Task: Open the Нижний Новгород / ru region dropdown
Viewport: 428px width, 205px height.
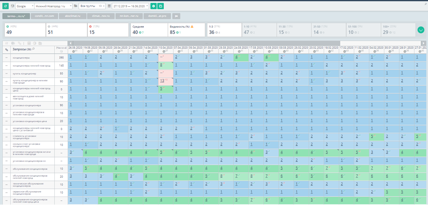Action: click(x=54, y=6)
